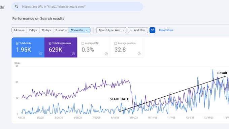Click the Performance on Search results heading

click(x=38, y=19)
